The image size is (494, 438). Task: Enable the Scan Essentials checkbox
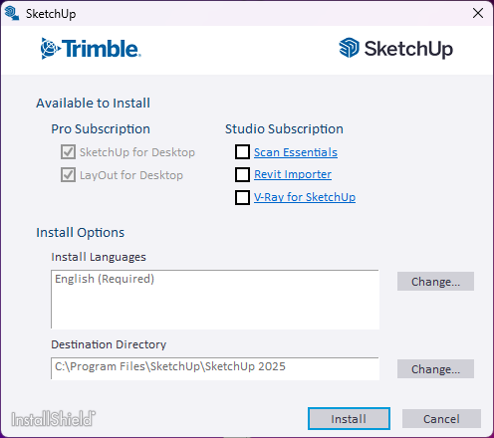(x=242, y=152)
